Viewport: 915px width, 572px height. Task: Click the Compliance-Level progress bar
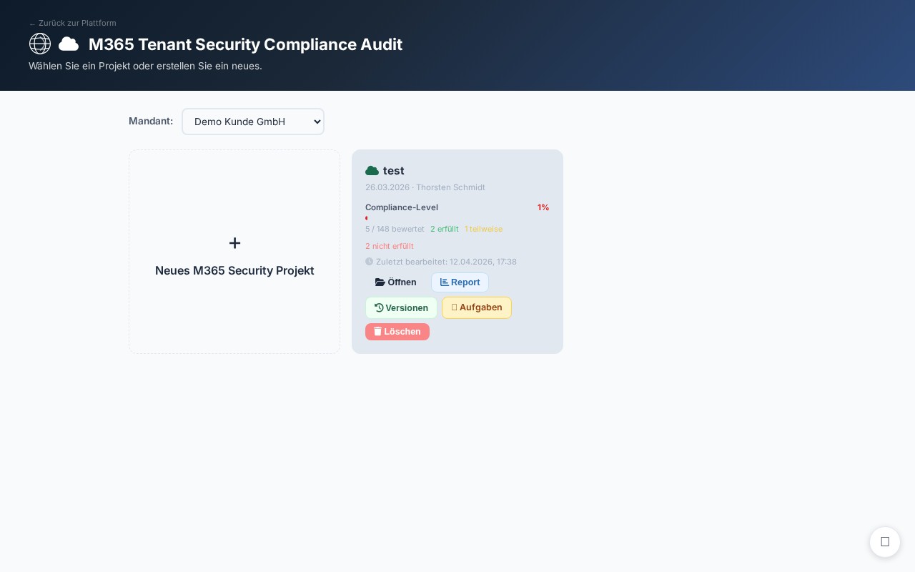coord(457,218)
